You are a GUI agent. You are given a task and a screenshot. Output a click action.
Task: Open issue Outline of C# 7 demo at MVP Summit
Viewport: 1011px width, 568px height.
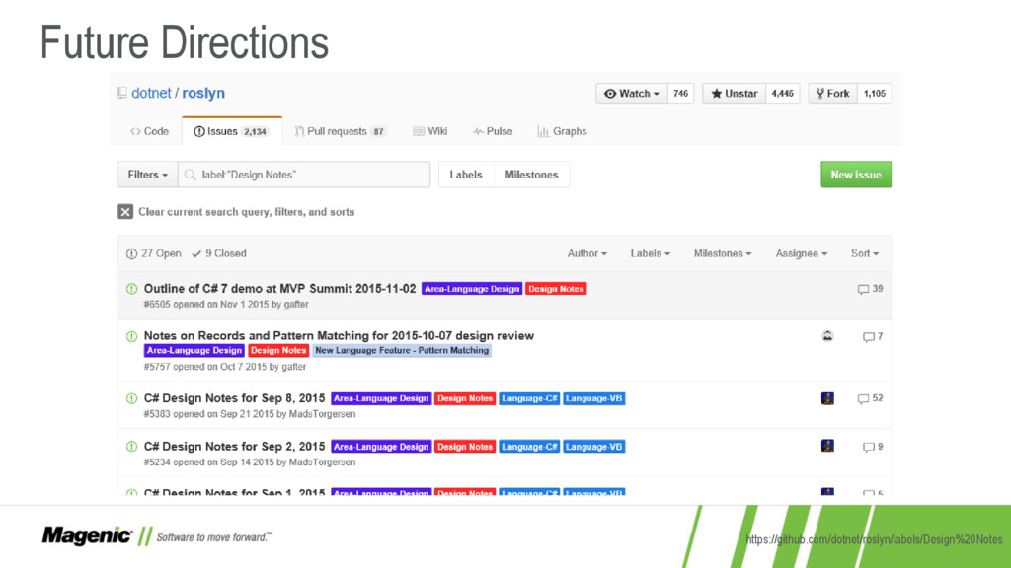[279, 289]
